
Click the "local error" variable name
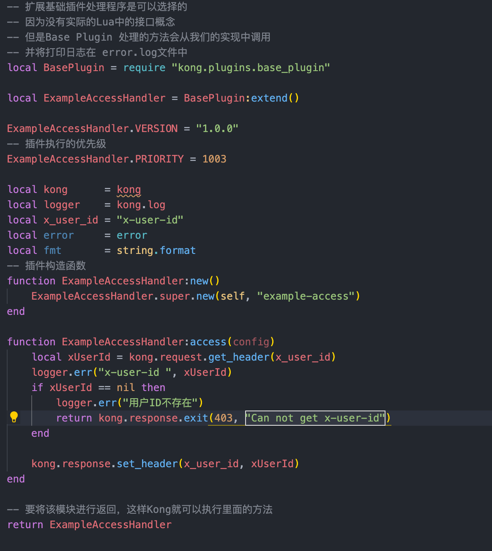[x=59, y=235]
